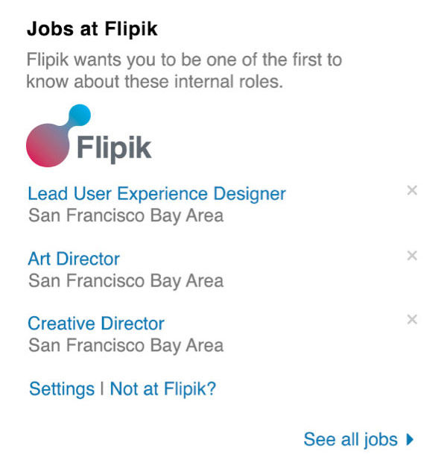
Task: Click the 'Jobs at Flipik' heading
Action: (92, 30)
